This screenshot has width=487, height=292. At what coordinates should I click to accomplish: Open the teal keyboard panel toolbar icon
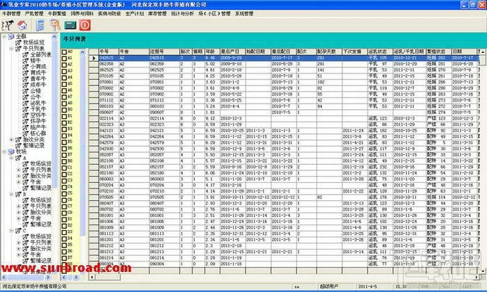click(x=70, y=25)
